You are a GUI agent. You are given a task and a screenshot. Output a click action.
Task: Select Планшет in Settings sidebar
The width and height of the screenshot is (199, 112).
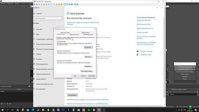[x=39, y=59]
